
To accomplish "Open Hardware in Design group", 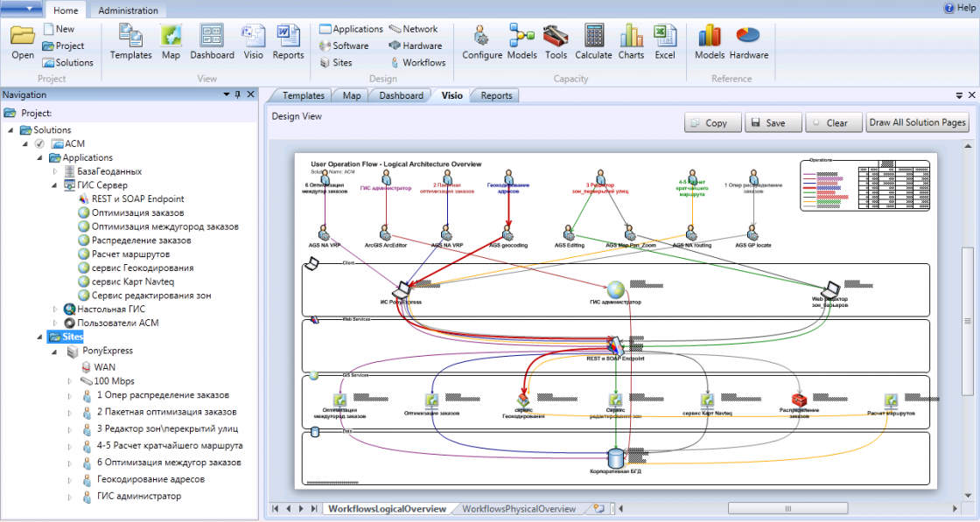I will coord(415,45).
